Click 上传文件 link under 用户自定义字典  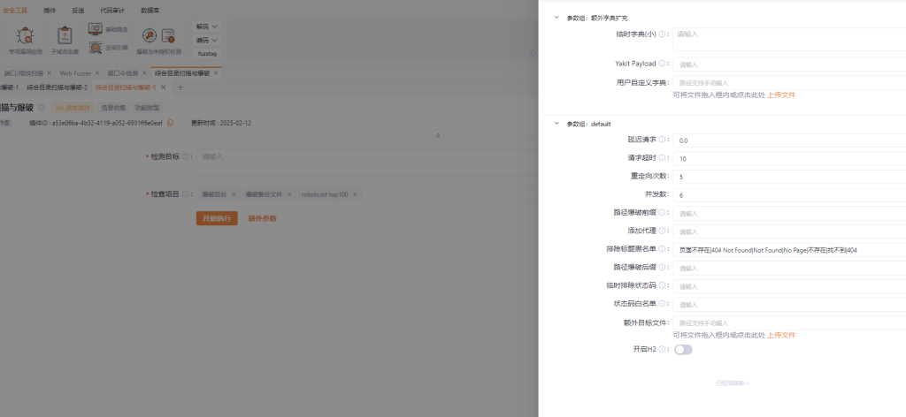tap(780, 95)
